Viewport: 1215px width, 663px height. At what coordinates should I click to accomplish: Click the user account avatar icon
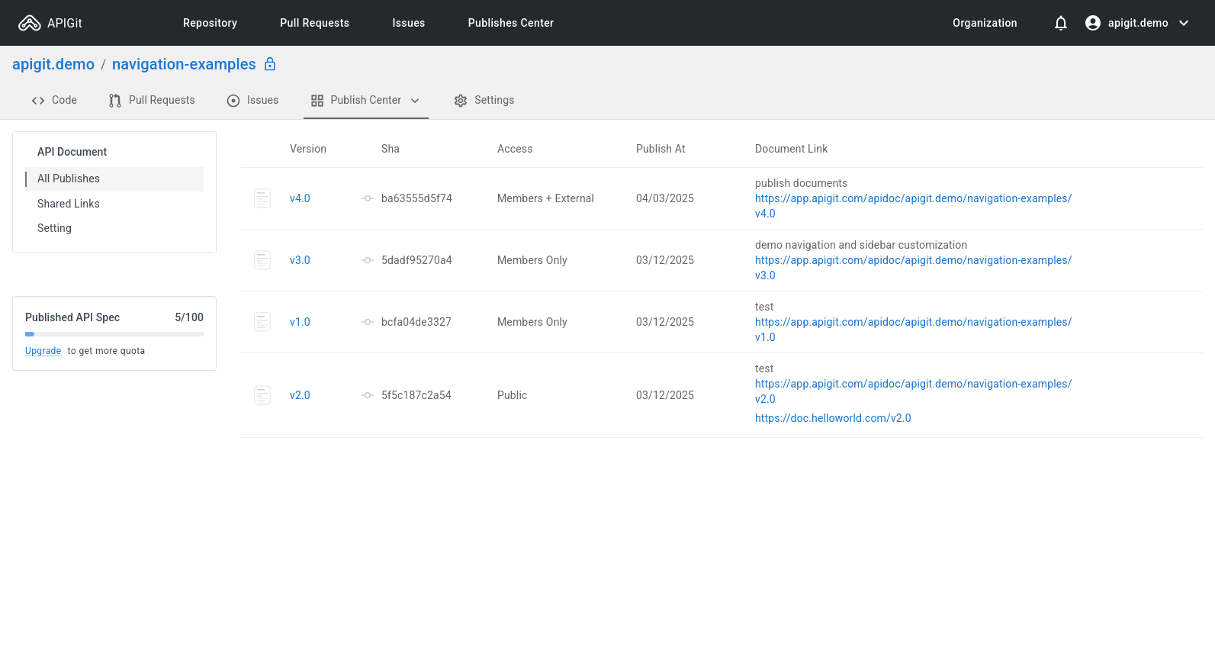[1092, 23]
